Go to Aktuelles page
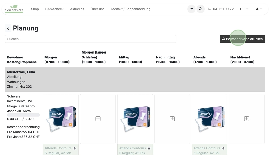This screenshot has width=278, height=155. [77, 9]
